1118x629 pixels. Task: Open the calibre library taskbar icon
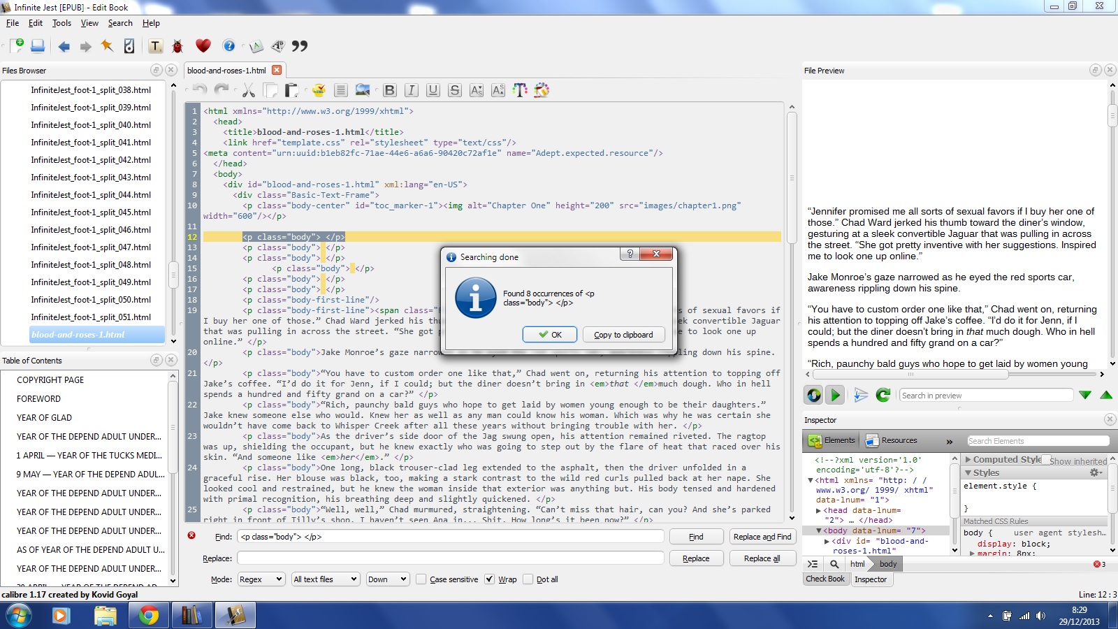191,616
